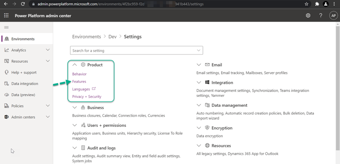The width and height of the screenshot is (340, 164).
Task: Click the Data integration icon
Action: pos(7,84)
